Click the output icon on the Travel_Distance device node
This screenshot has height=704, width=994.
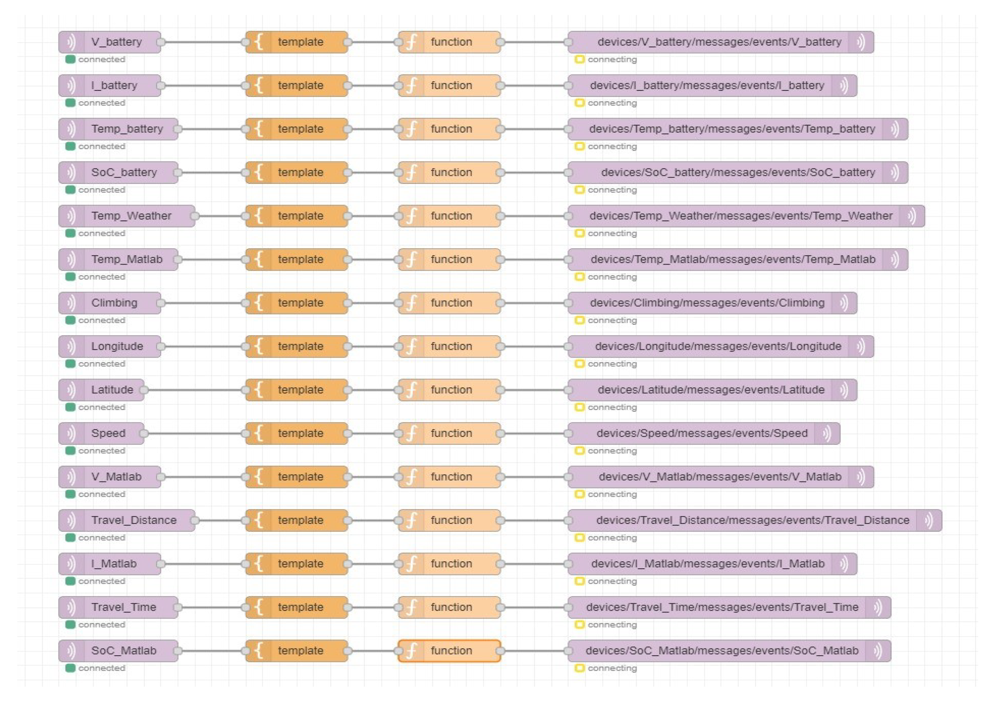tap(929, 520)
